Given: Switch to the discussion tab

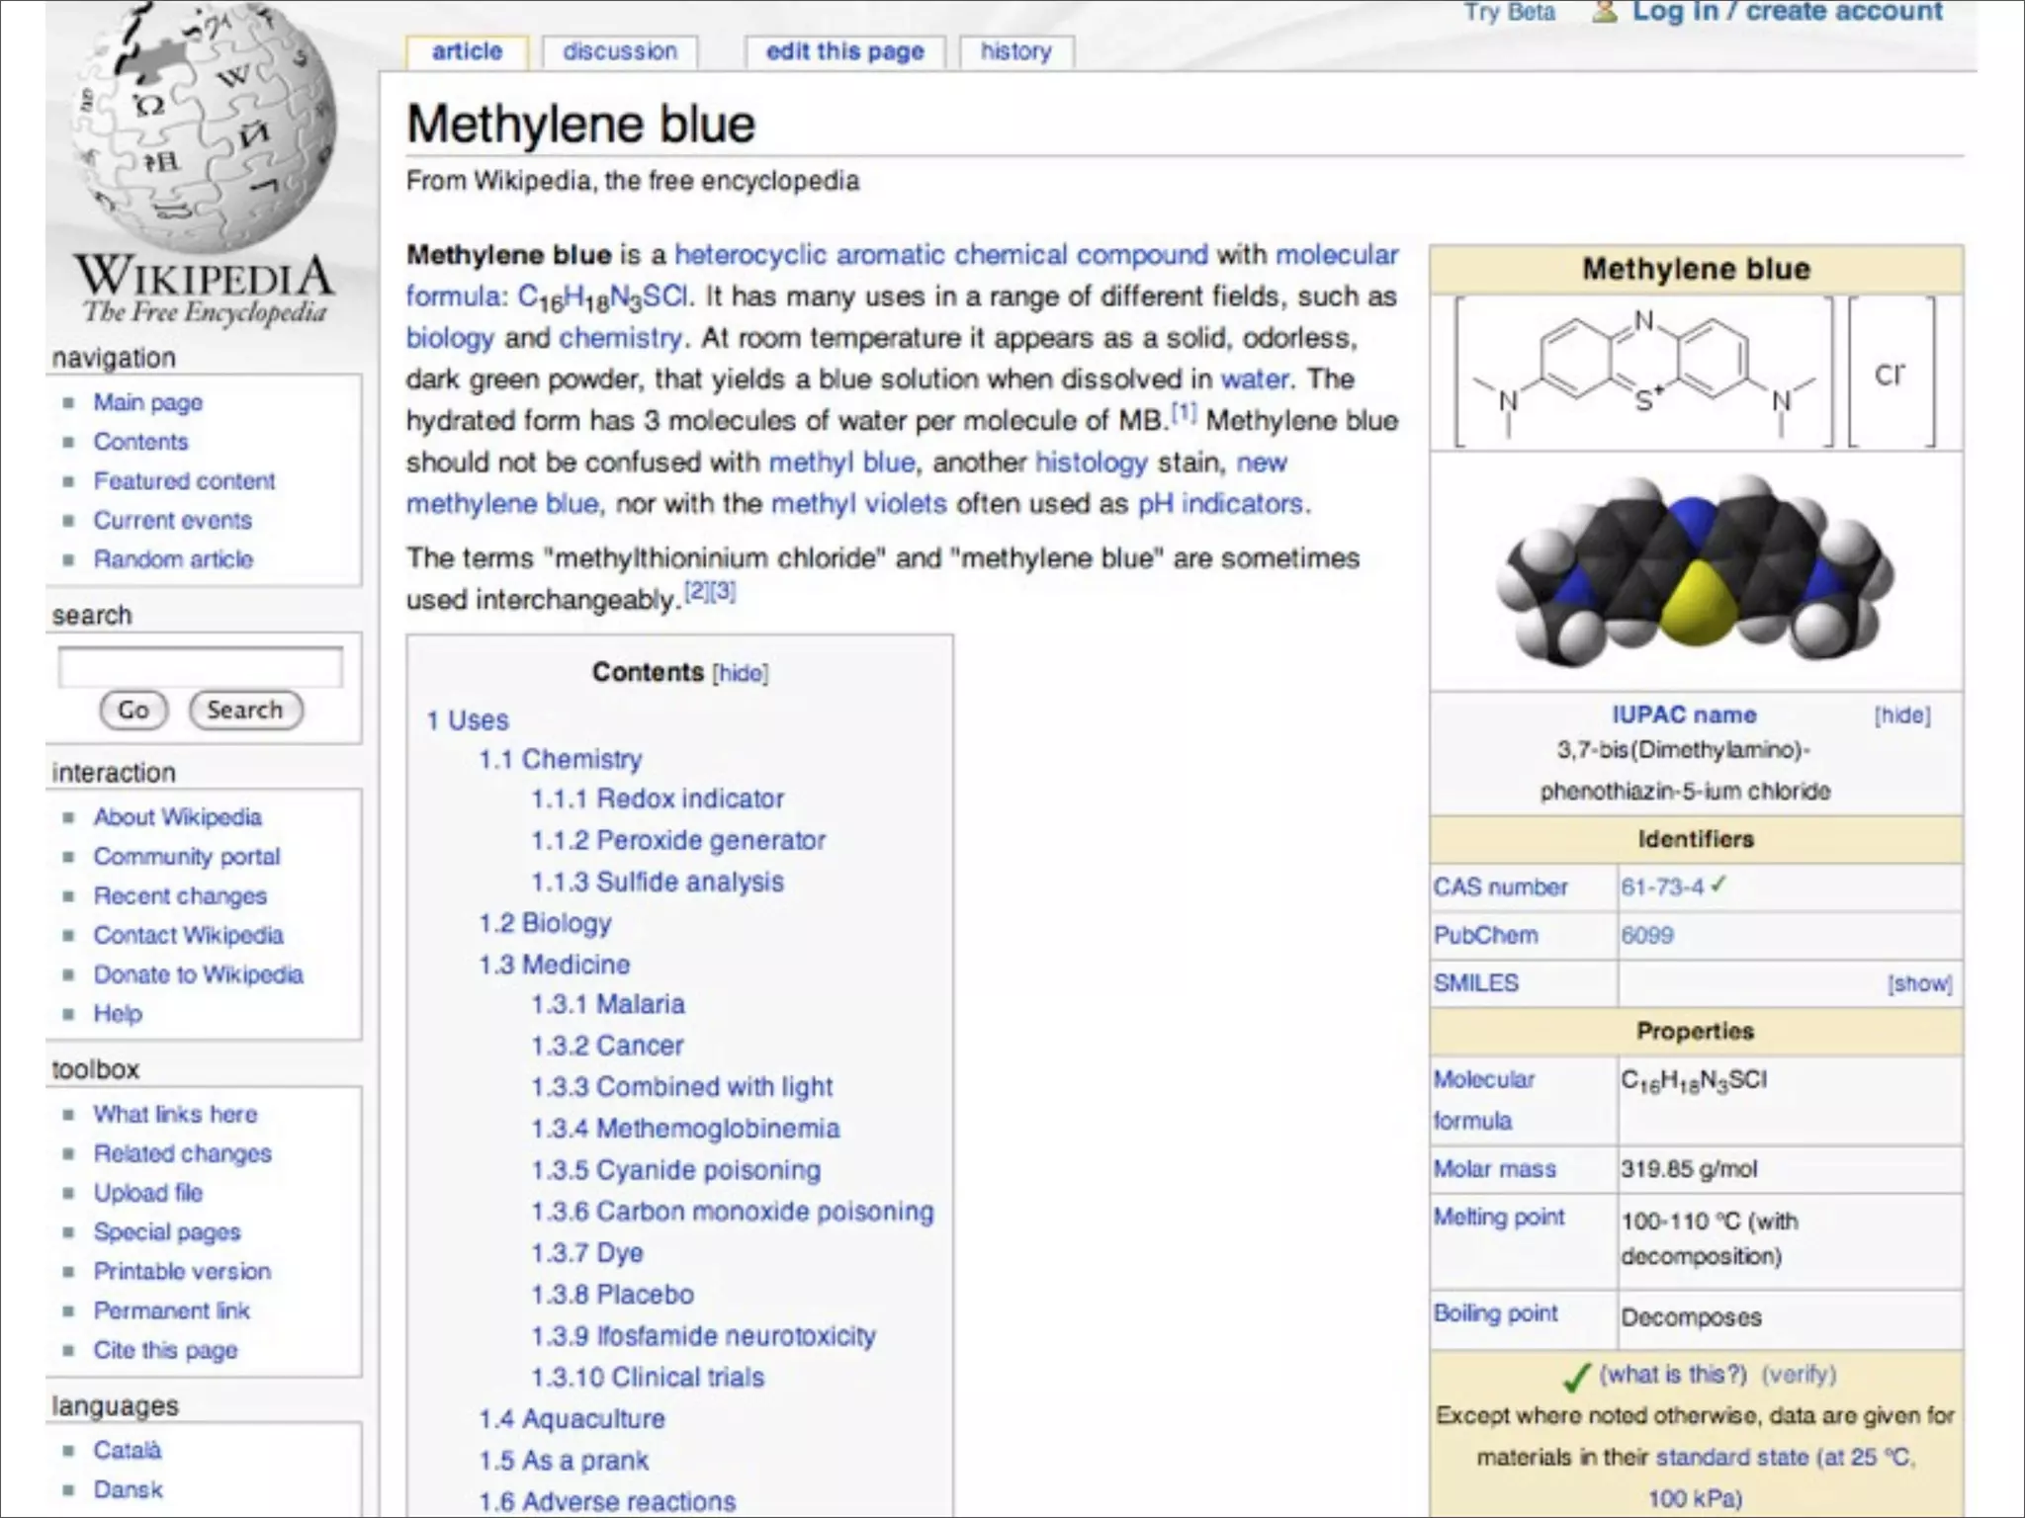Looking at the screenshot, I should pos(620,51).
